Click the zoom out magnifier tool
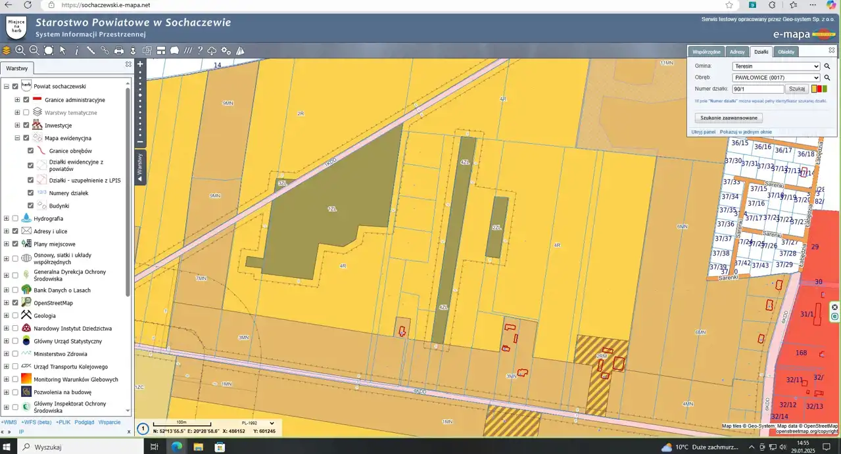The image size is (841, 454). pyautogui.click(x=34, y=51)
